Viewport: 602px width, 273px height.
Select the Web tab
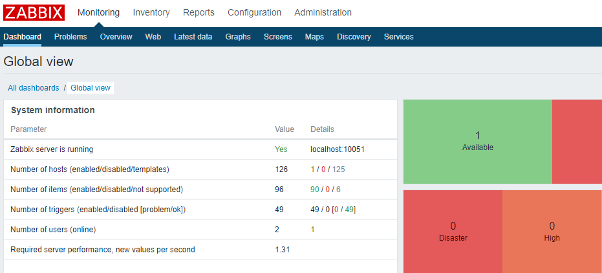coord(153,37)
